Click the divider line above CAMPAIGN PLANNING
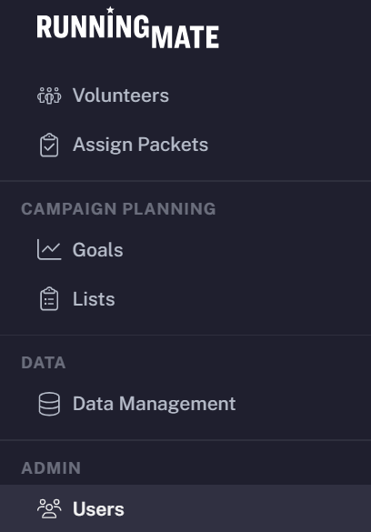This screenshot has height=532, width=371. (x=185, y=181)
